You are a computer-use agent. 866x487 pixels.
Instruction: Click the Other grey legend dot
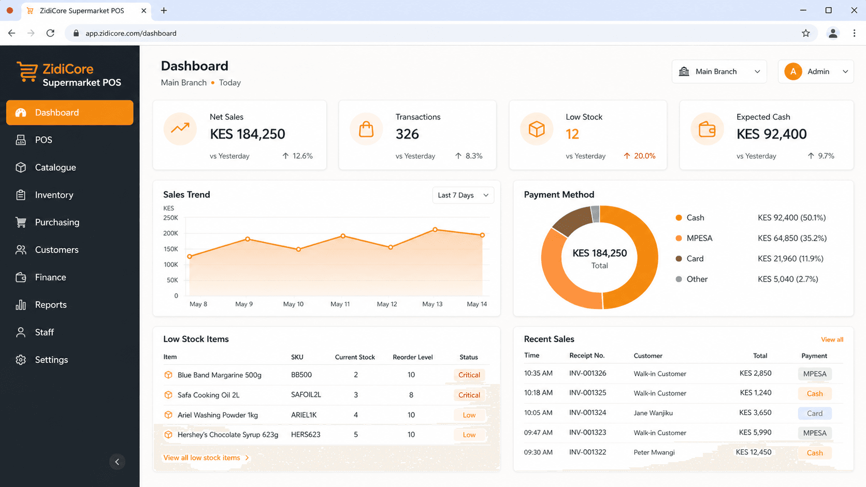[x=679, y=279]
